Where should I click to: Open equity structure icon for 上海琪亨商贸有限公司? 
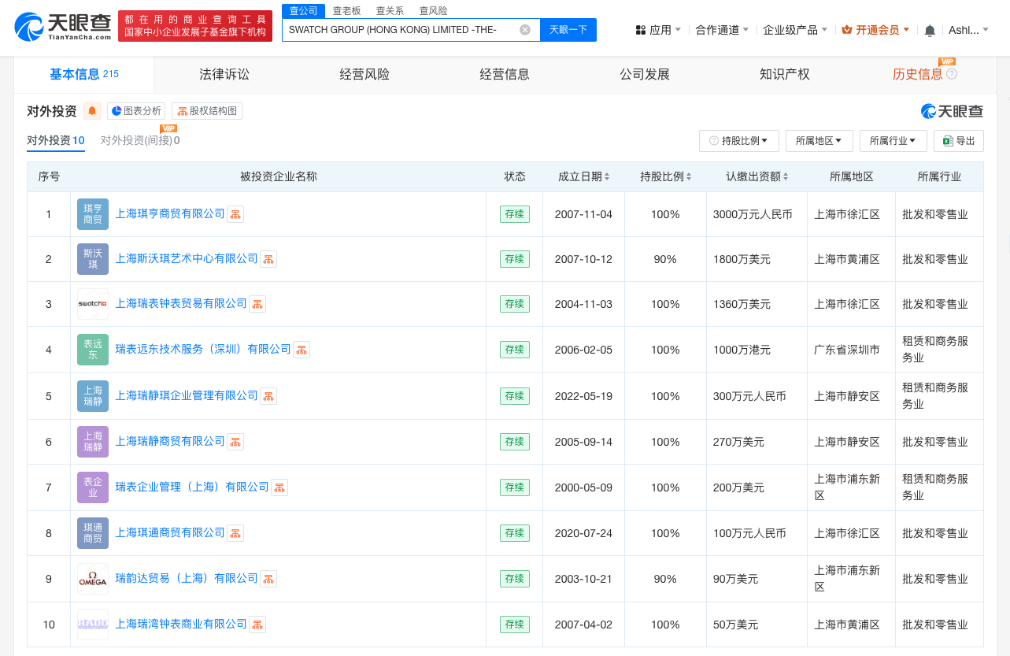tap(235, 214)
